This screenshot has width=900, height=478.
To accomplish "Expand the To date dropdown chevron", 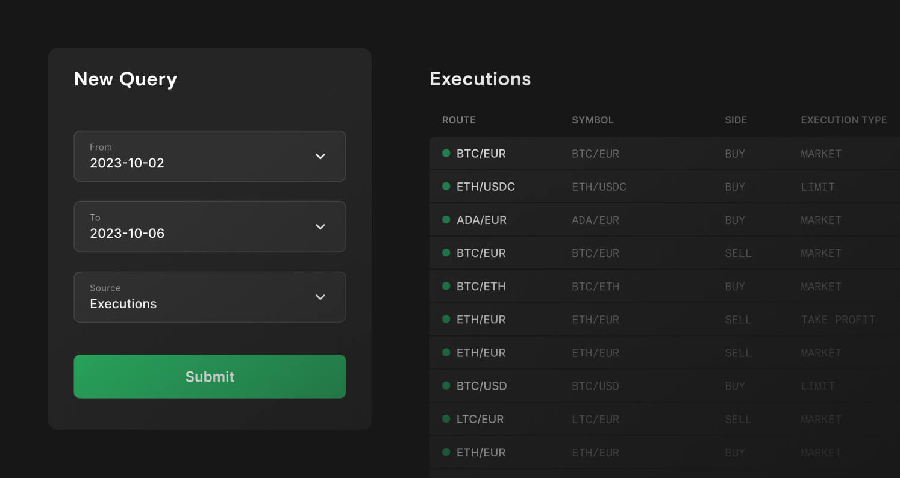I will (320, 227).
